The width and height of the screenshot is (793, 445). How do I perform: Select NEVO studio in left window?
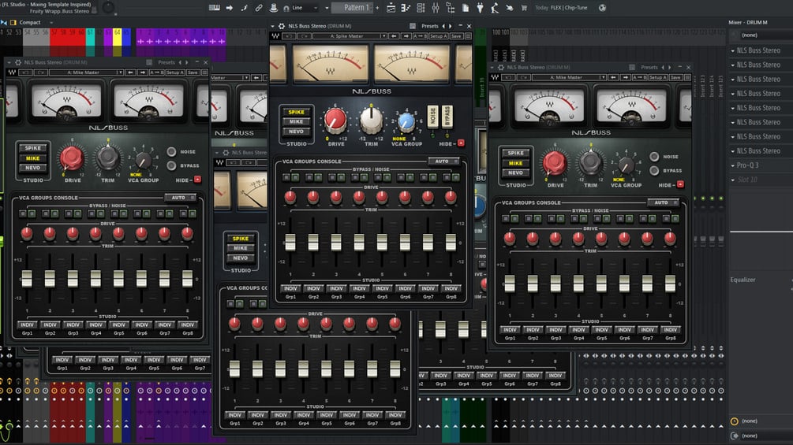point(33,168)
